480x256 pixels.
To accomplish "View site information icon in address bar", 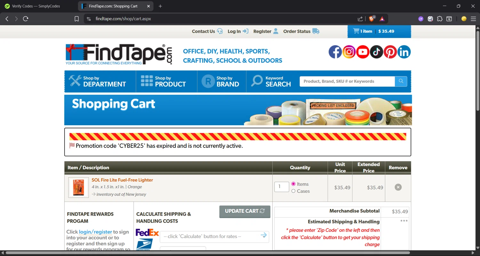I will pyautogui.click(x=89, y=19).
